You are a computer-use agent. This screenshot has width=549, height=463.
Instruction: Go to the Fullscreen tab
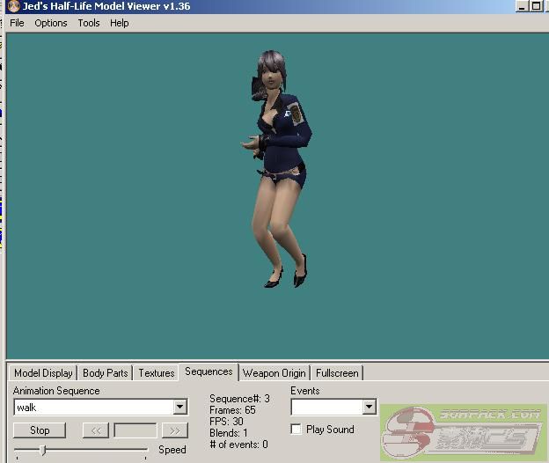point(337,373)
